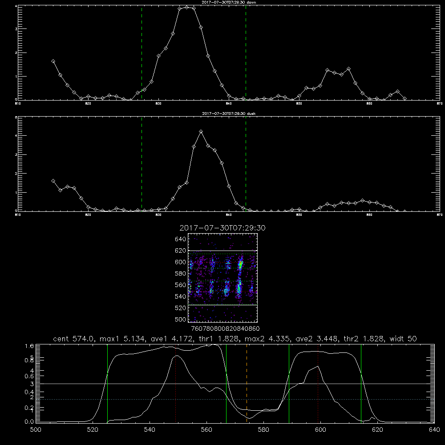Click the '560' label on heatmap y-axis
This screenshot has width=445, height=445.
181,285
